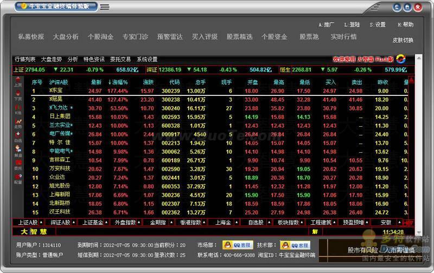Open the 专家门诊 section
Image resolution: width=434 pixels, height=273 pixels.
point(135,36)
